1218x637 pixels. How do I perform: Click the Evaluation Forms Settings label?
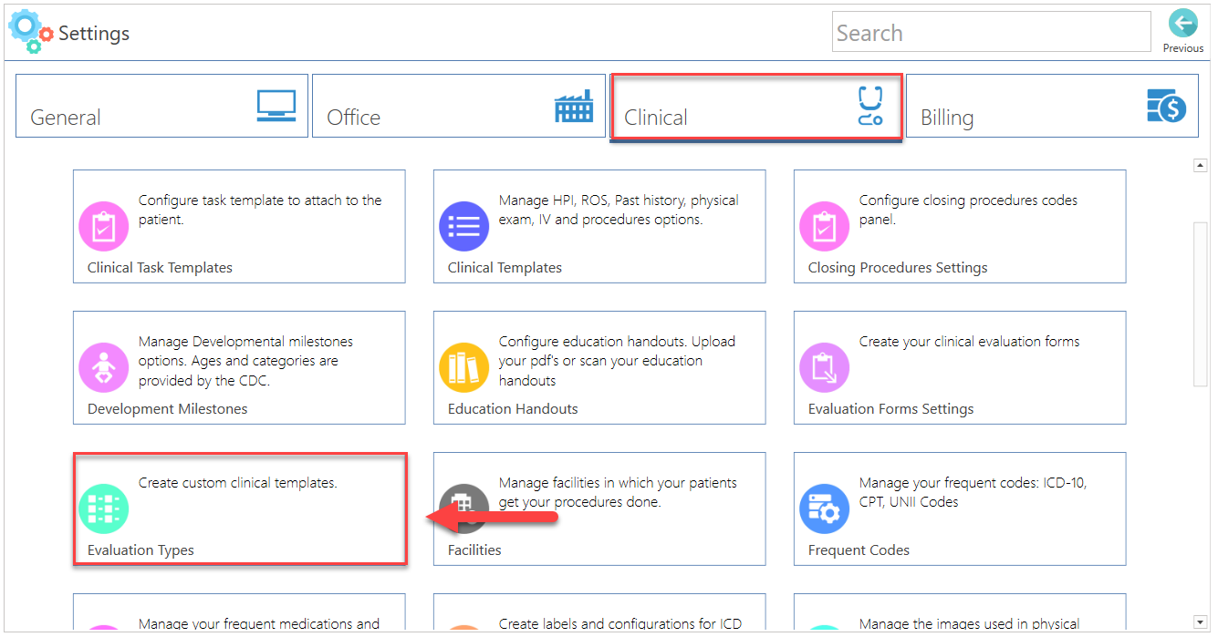pyautogui.click(x=890, y=409)
